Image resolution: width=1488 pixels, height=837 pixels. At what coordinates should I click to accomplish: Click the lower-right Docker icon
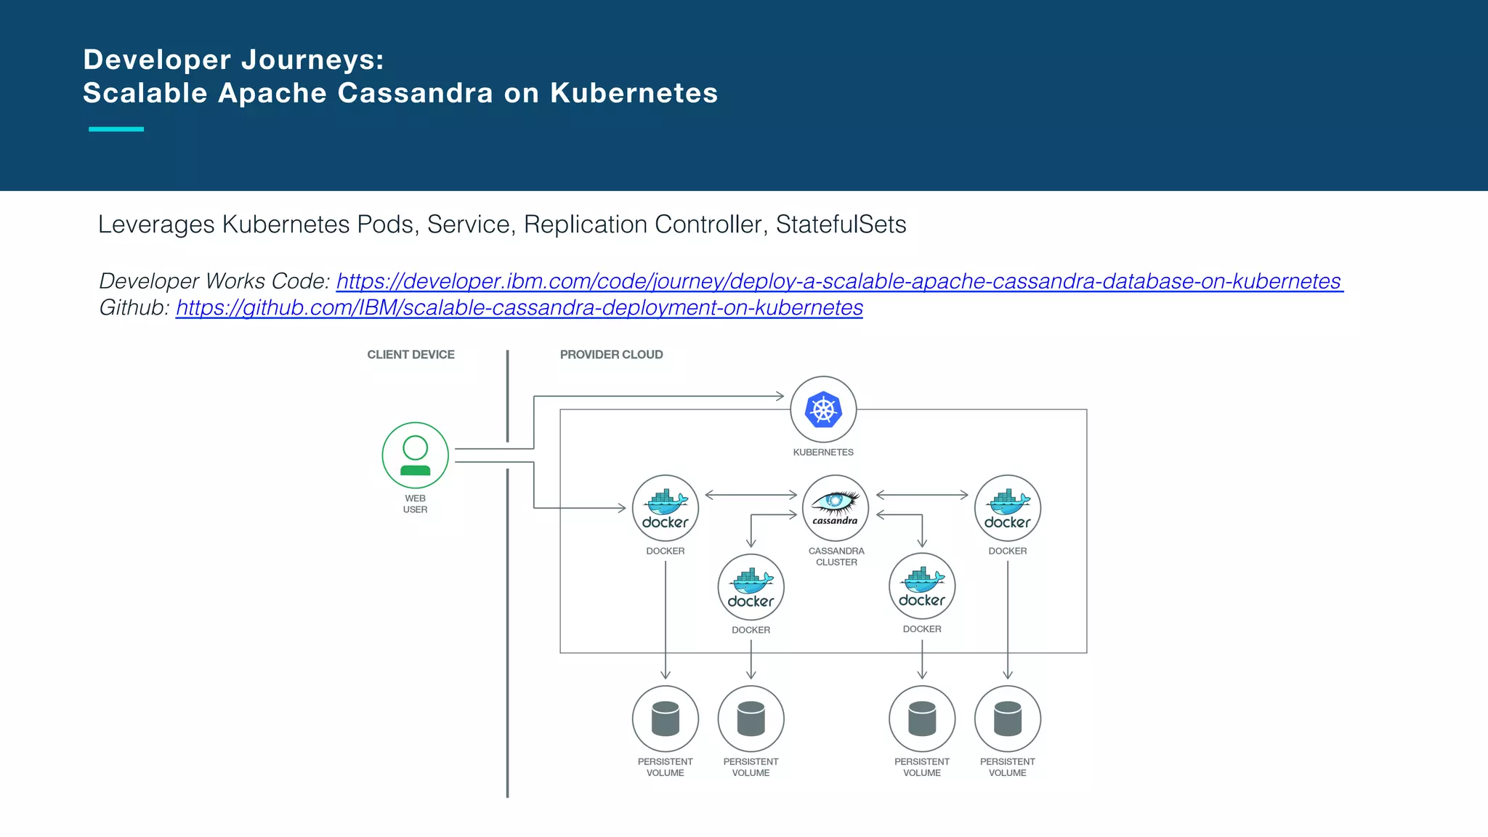pyautogui.click(x=922, y=586)
